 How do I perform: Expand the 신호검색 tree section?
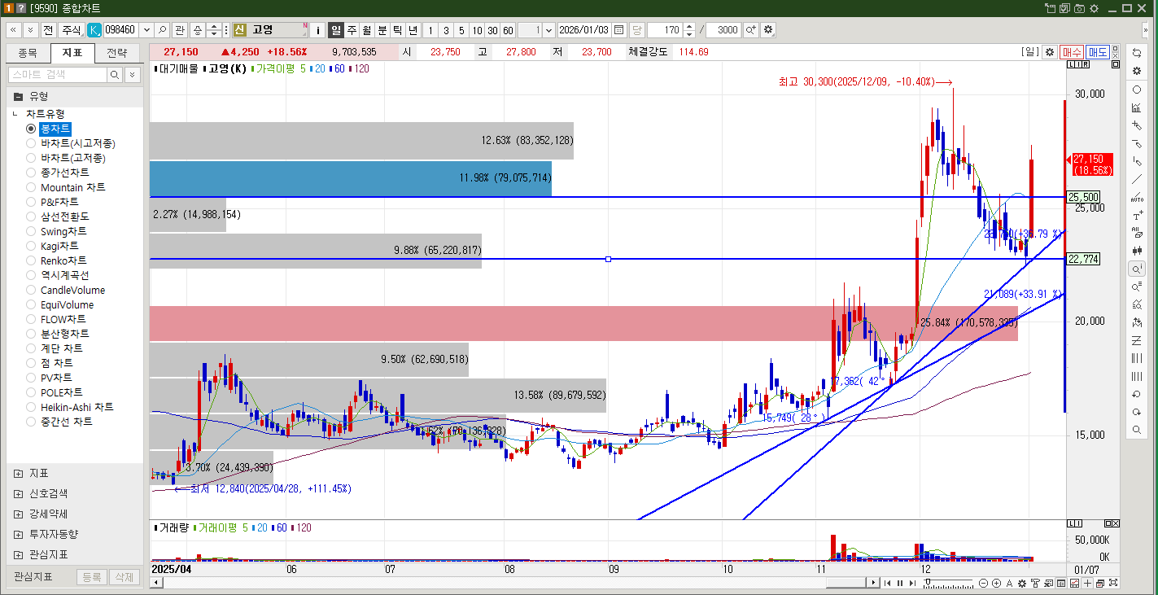point(18,493)
